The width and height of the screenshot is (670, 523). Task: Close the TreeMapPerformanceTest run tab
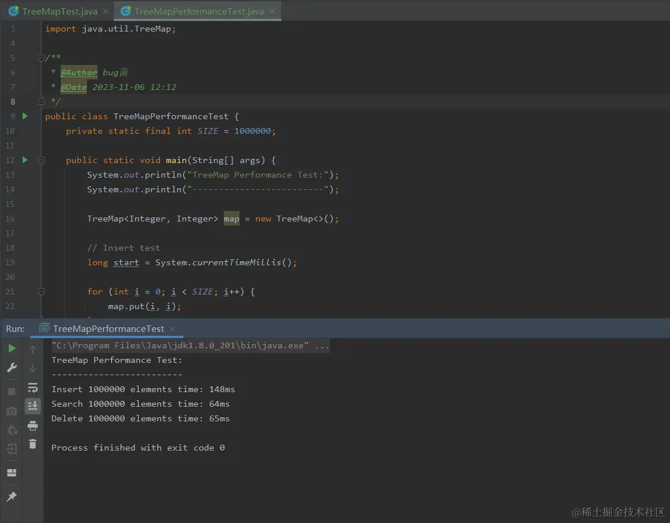click(172, 328)
